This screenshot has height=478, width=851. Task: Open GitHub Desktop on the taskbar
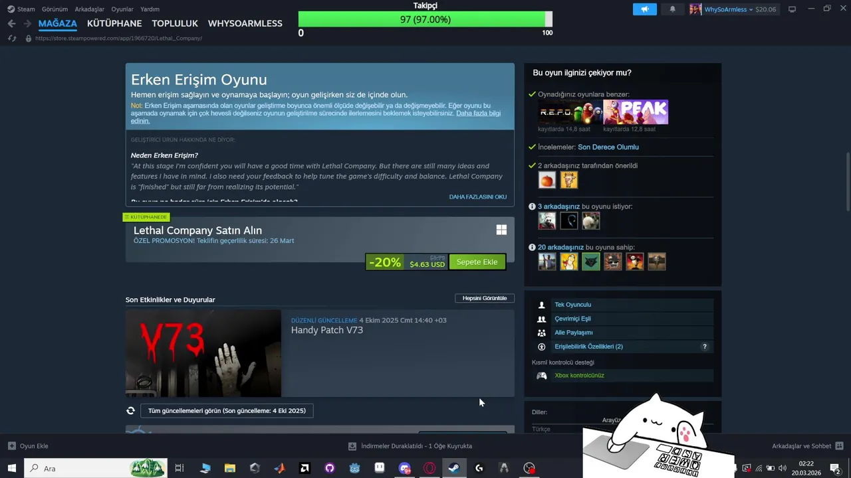330,468
